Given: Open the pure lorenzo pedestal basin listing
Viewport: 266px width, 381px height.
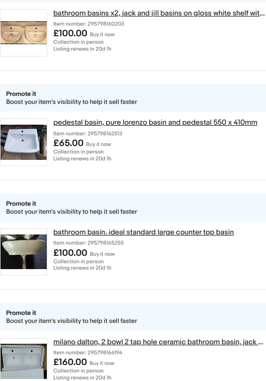Looking at the screenshot, I should pyautogui.click(x=155, y=123).
